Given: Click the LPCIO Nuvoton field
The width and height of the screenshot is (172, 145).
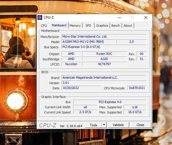Looking at the screenshot, I should 71,64.
